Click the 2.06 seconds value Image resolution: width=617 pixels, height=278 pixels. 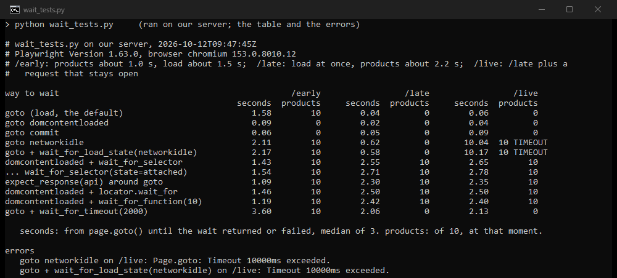(370, 212)
